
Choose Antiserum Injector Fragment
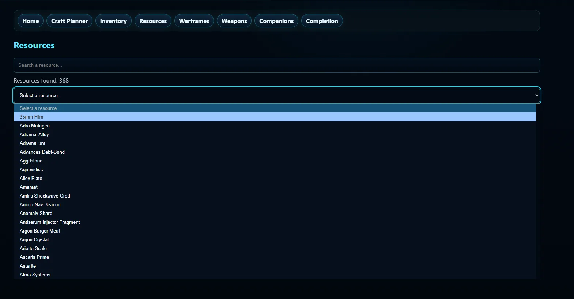pyautogui.click(x=275, y=222)
